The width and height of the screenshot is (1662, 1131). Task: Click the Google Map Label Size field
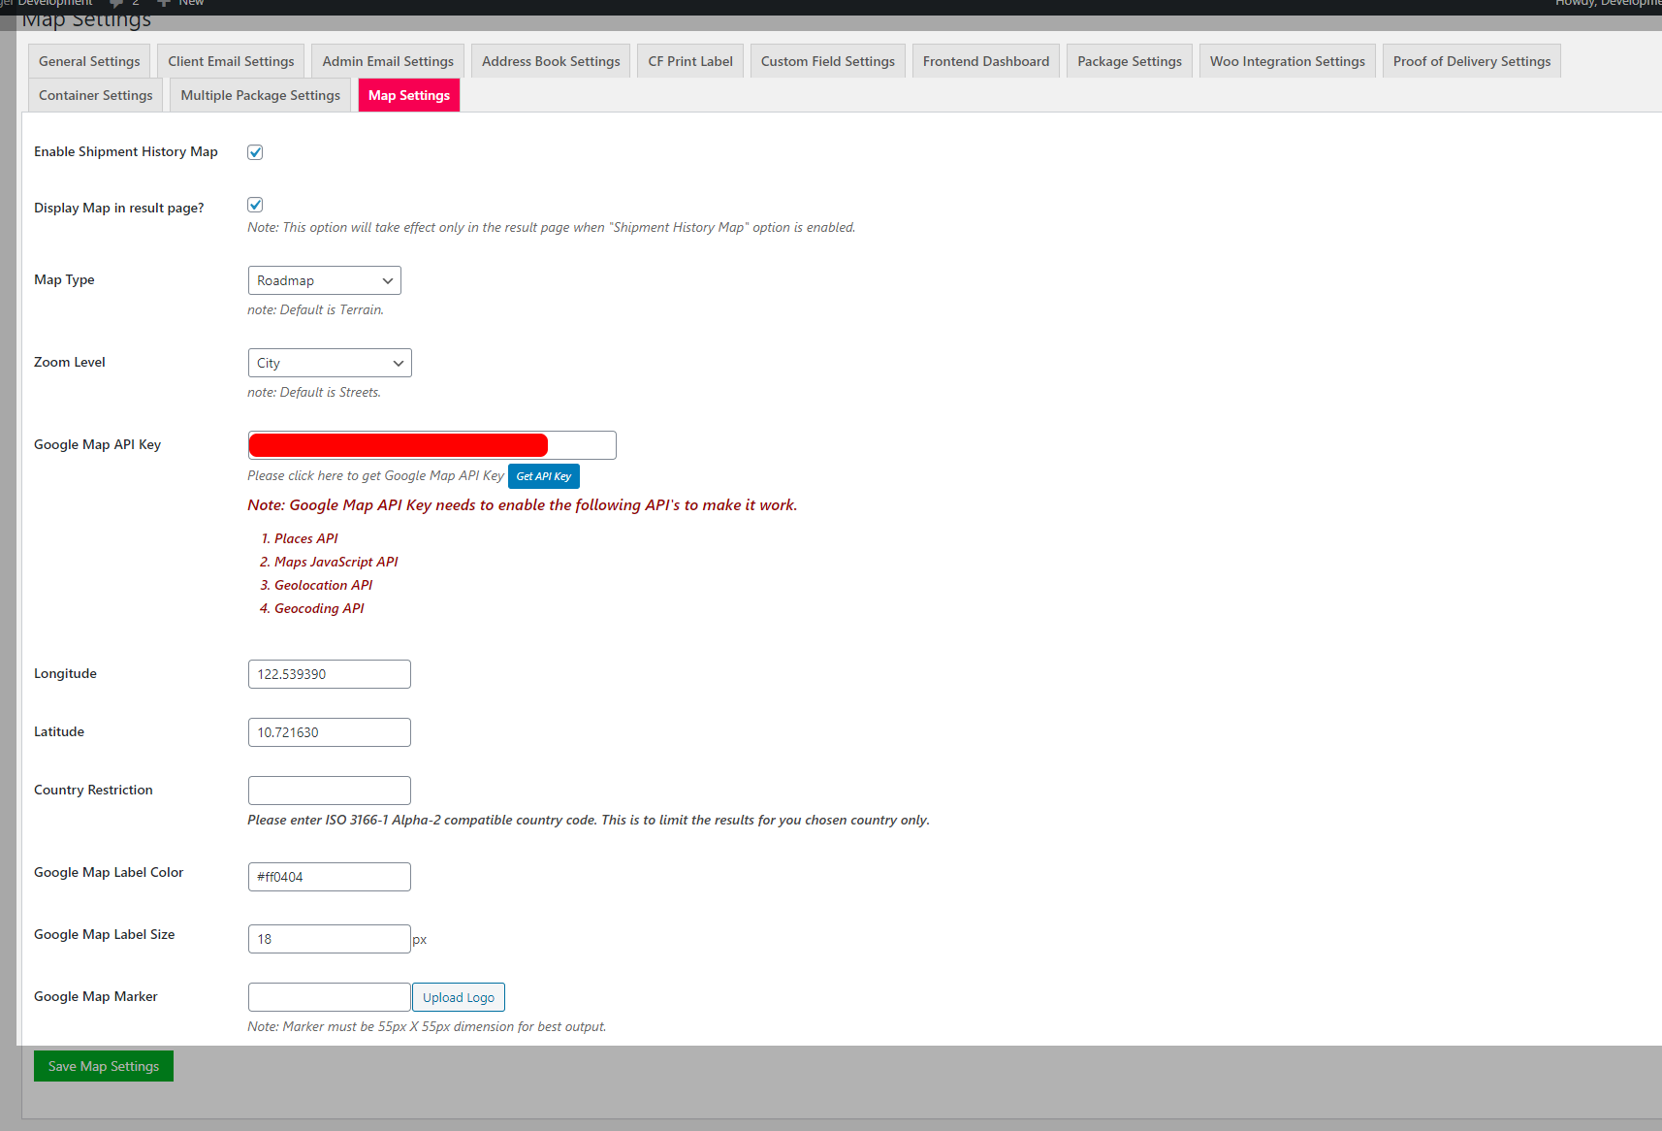(329, 939)
